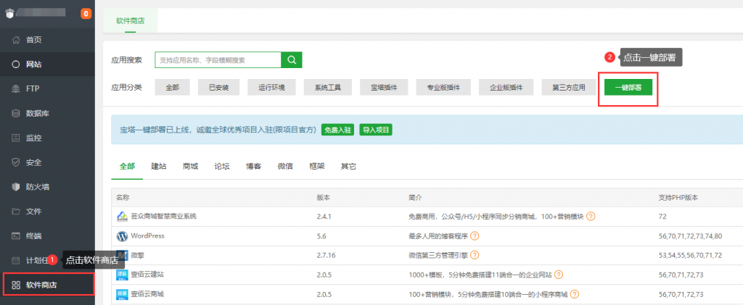Click the 名称 column header
Image resolution: width=743 pixels, height=305 pixels.
[123, 198]
